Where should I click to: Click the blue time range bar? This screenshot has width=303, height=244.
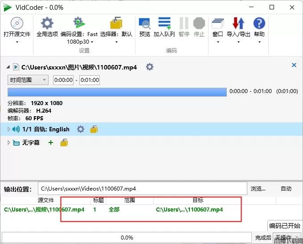[117, 92]
